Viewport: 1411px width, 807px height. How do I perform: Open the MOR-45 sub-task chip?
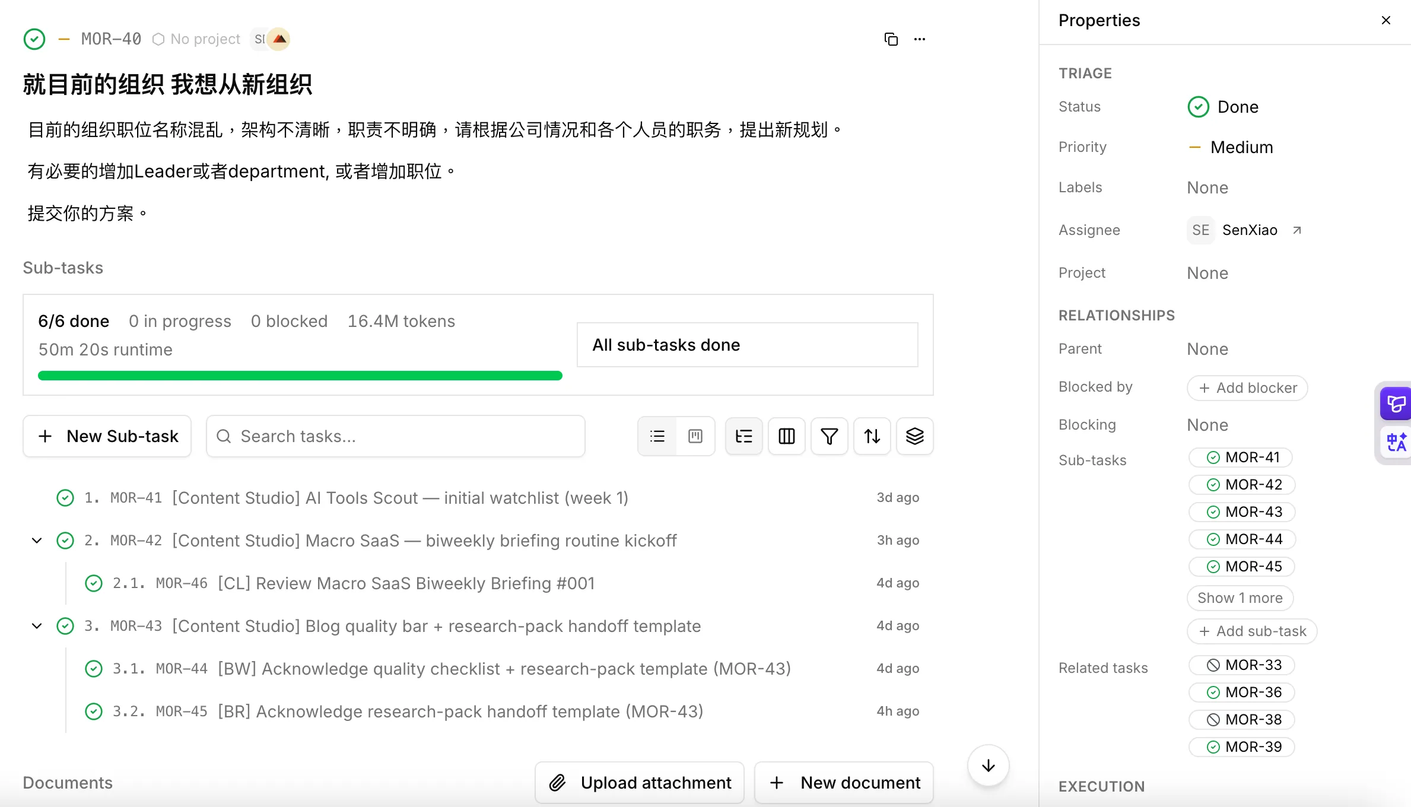point(1242,567)
